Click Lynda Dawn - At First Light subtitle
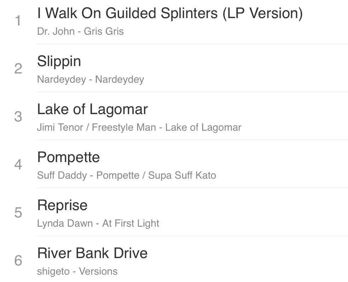This screenshot has height=282, width=348. click(x=98, y=223)
